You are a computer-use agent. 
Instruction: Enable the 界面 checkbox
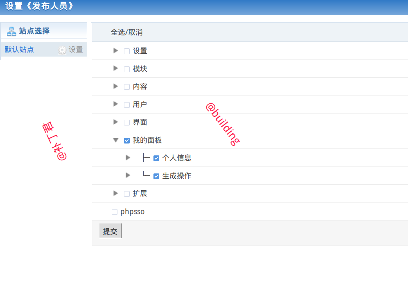pyautogui.click(x=126, y=122)
